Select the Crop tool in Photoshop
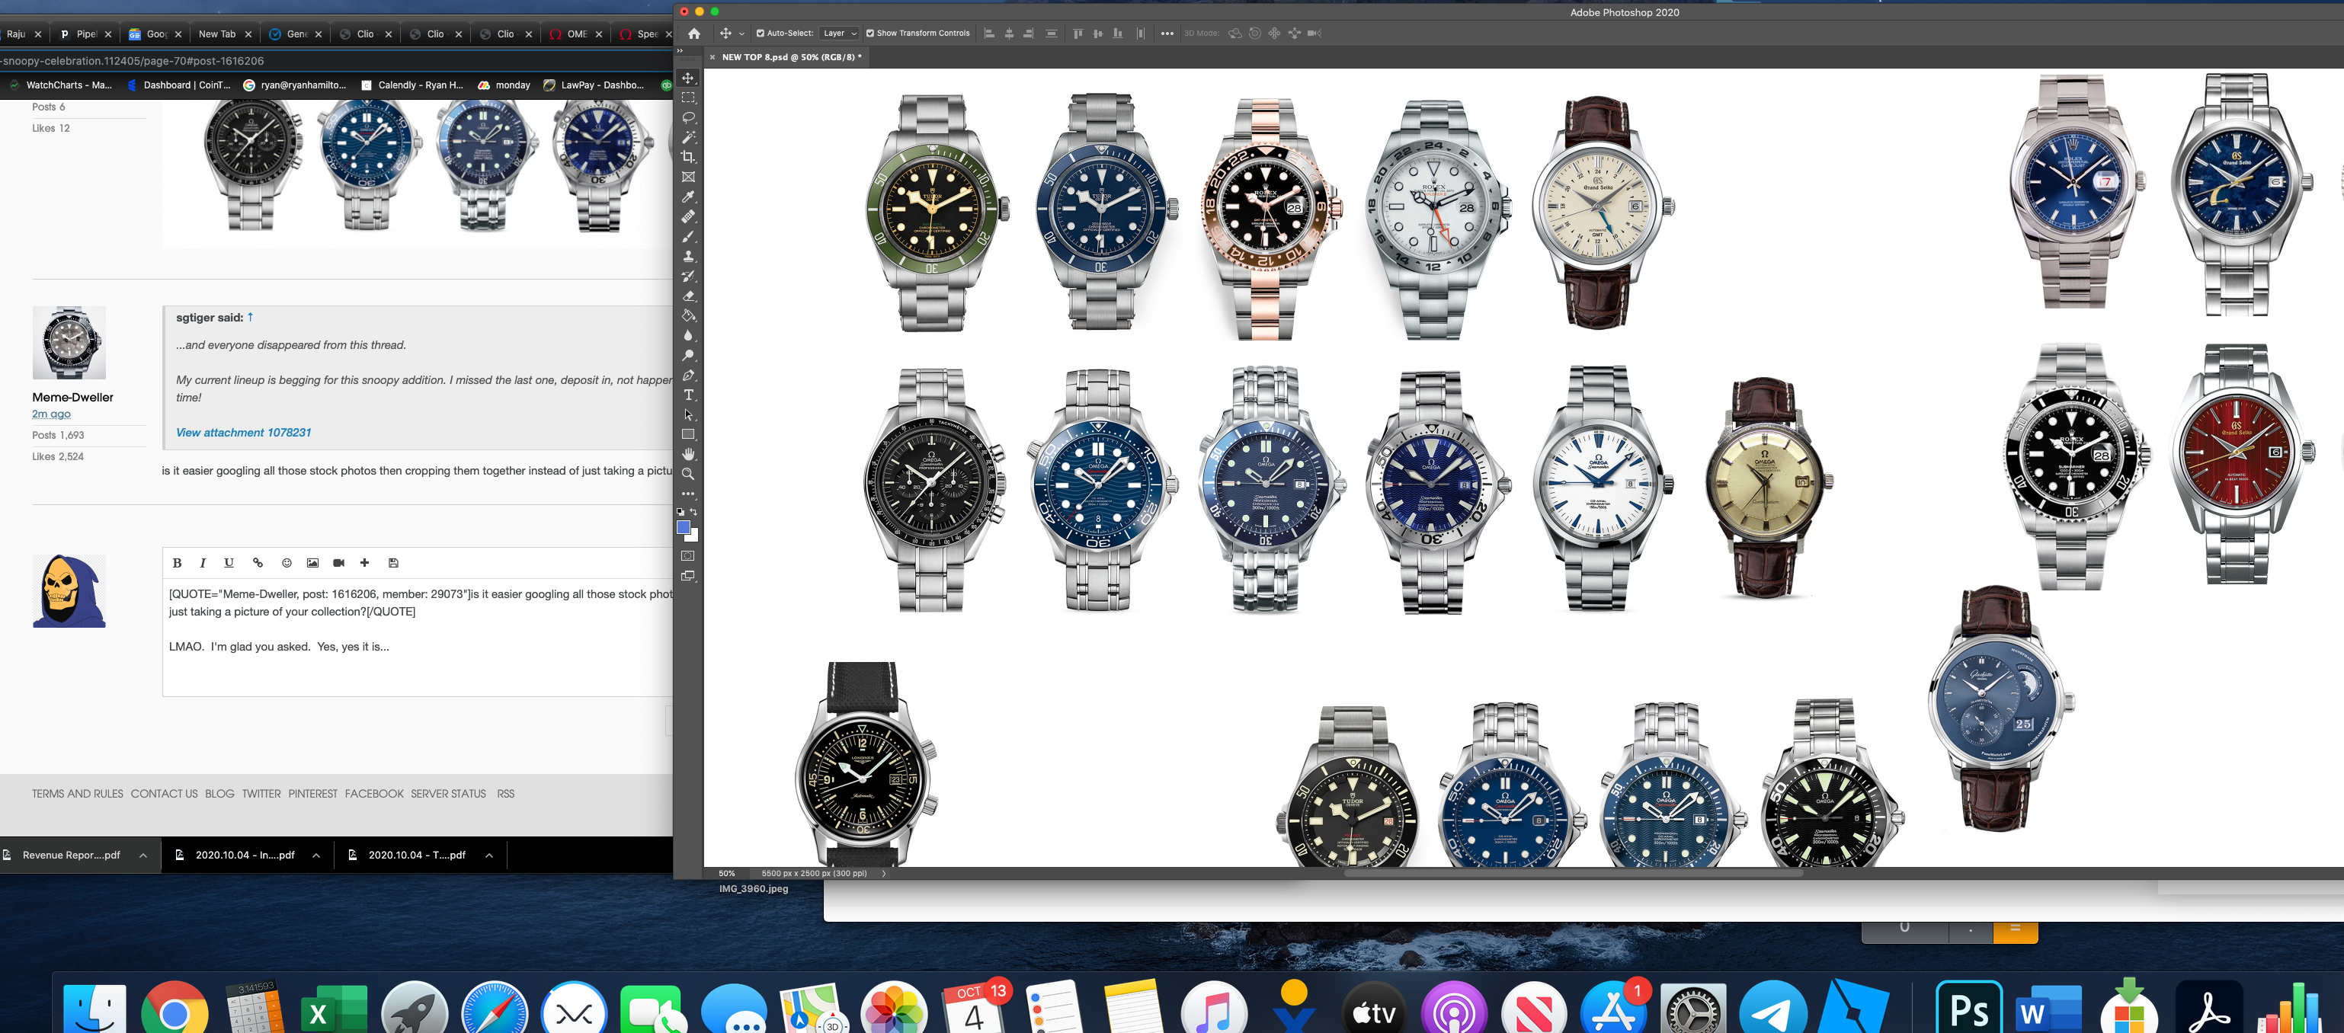Viewport: 2344px width, 1033px height. click(x=688, y=158)
